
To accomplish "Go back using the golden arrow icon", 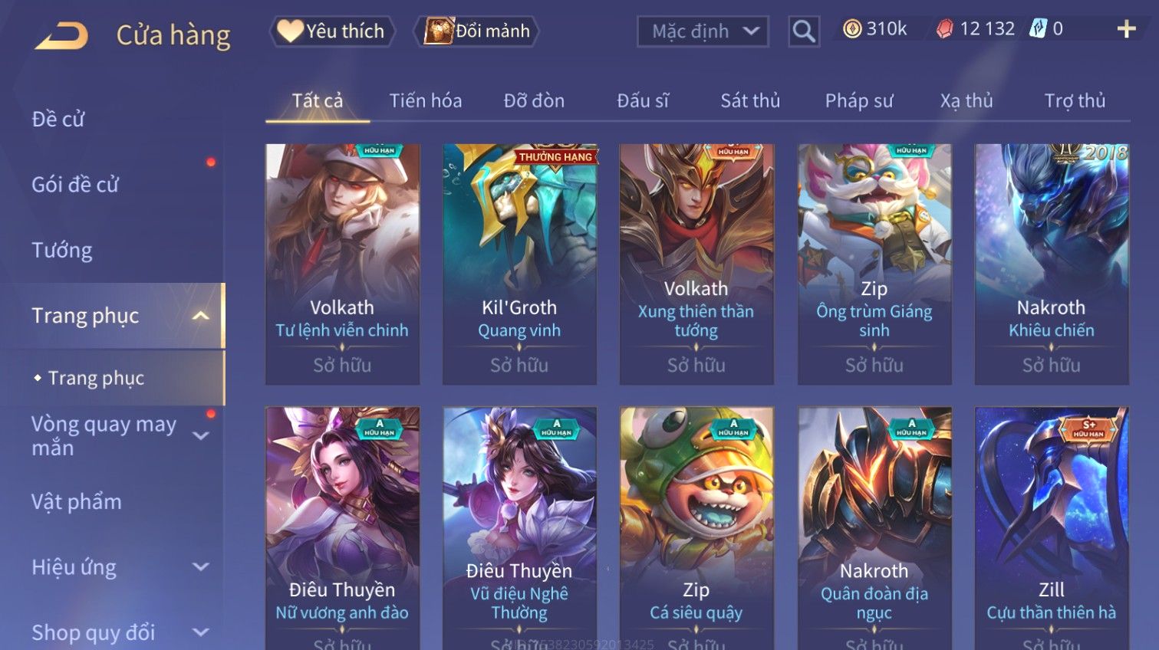I will pos(61,35).
